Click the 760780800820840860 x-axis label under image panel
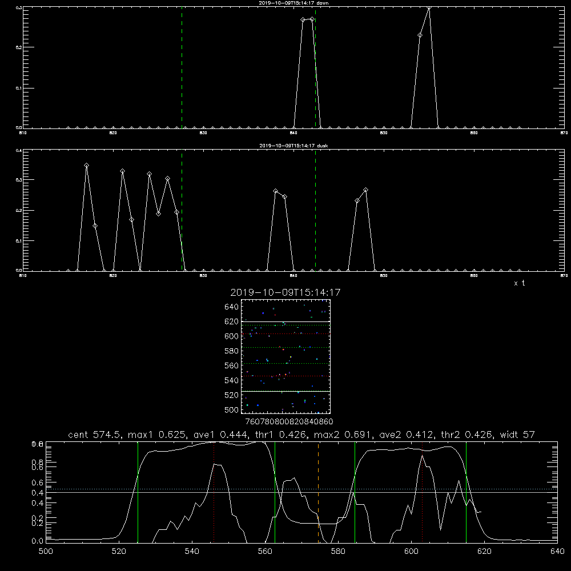This screenshot has height=571, width=571. tap(289, 421)
